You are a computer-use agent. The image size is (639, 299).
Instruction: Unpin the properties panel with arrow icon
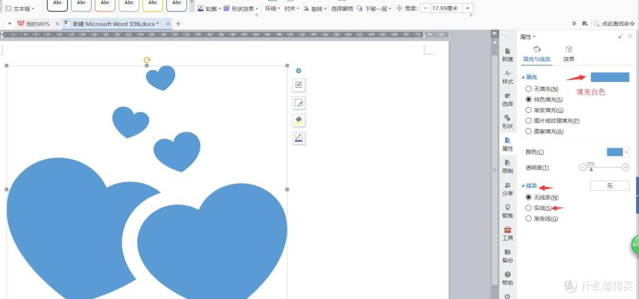pyautogui.click(x=621, y=37)
